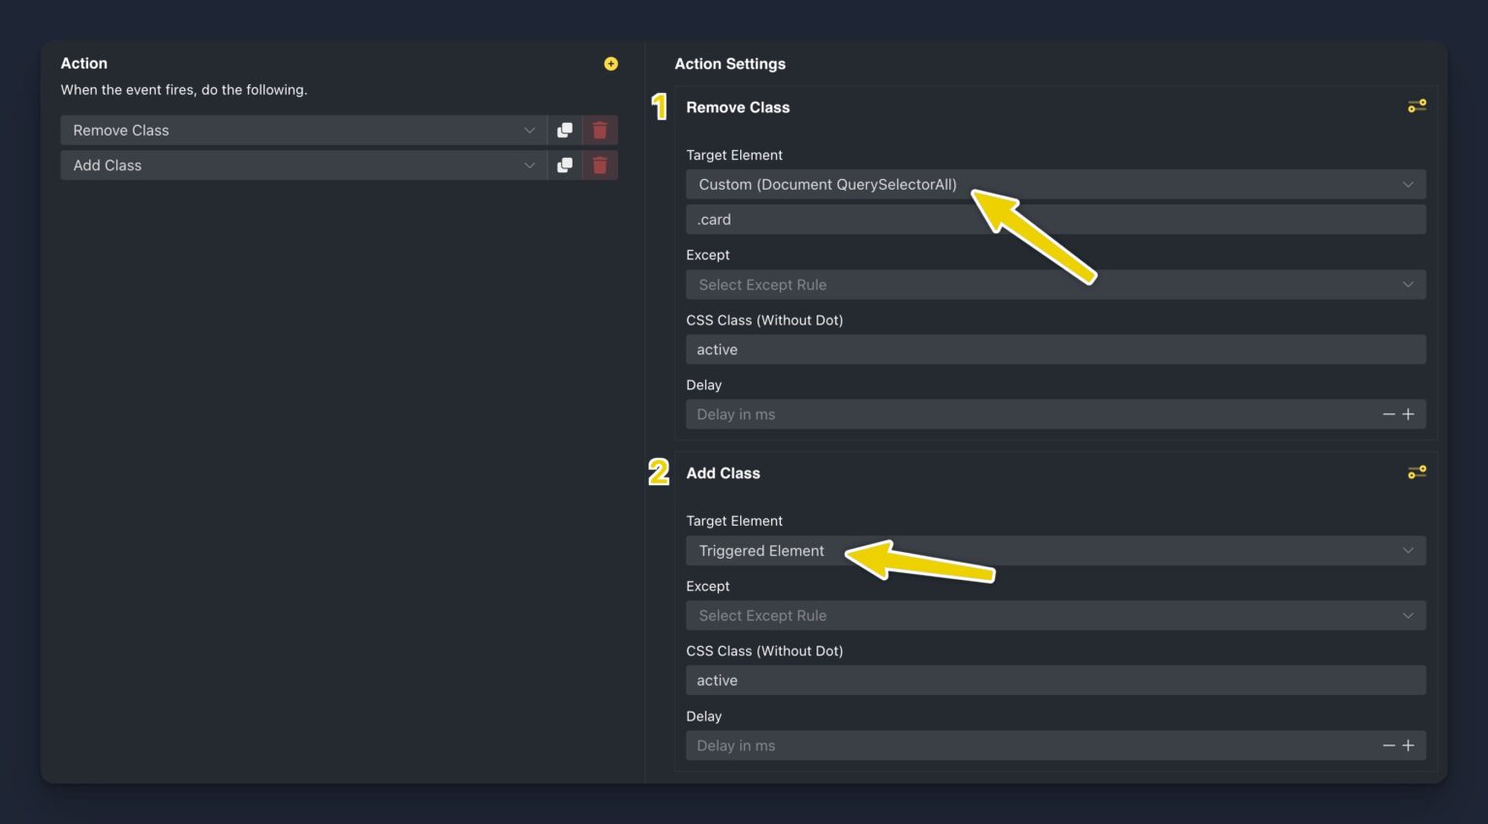Open the Add Class action type dropdown
Screen dimensions: 1488x824
point(302,165)
